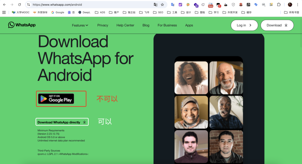
Task: Click the WhatsApp logo in the header
Action: point(22,25)
